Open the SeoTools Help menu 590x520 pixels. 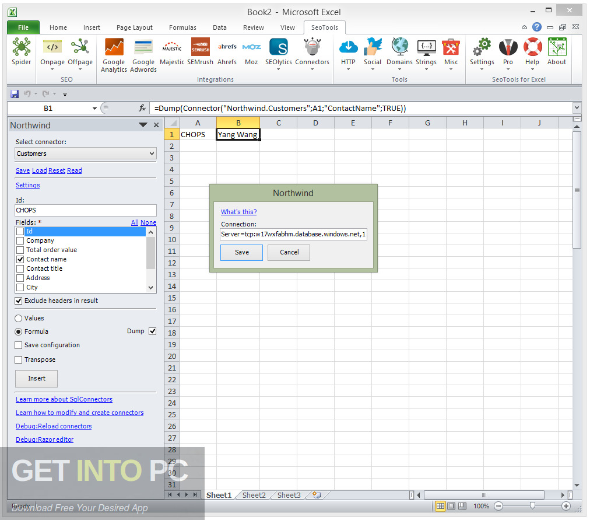point(532,55)
